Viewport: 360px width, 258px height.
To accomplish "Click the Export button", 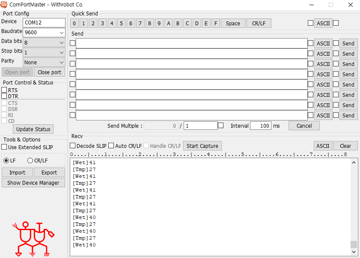I will [49, 172].
